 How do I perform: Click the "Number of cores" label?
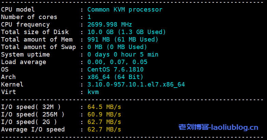[29, 17]
